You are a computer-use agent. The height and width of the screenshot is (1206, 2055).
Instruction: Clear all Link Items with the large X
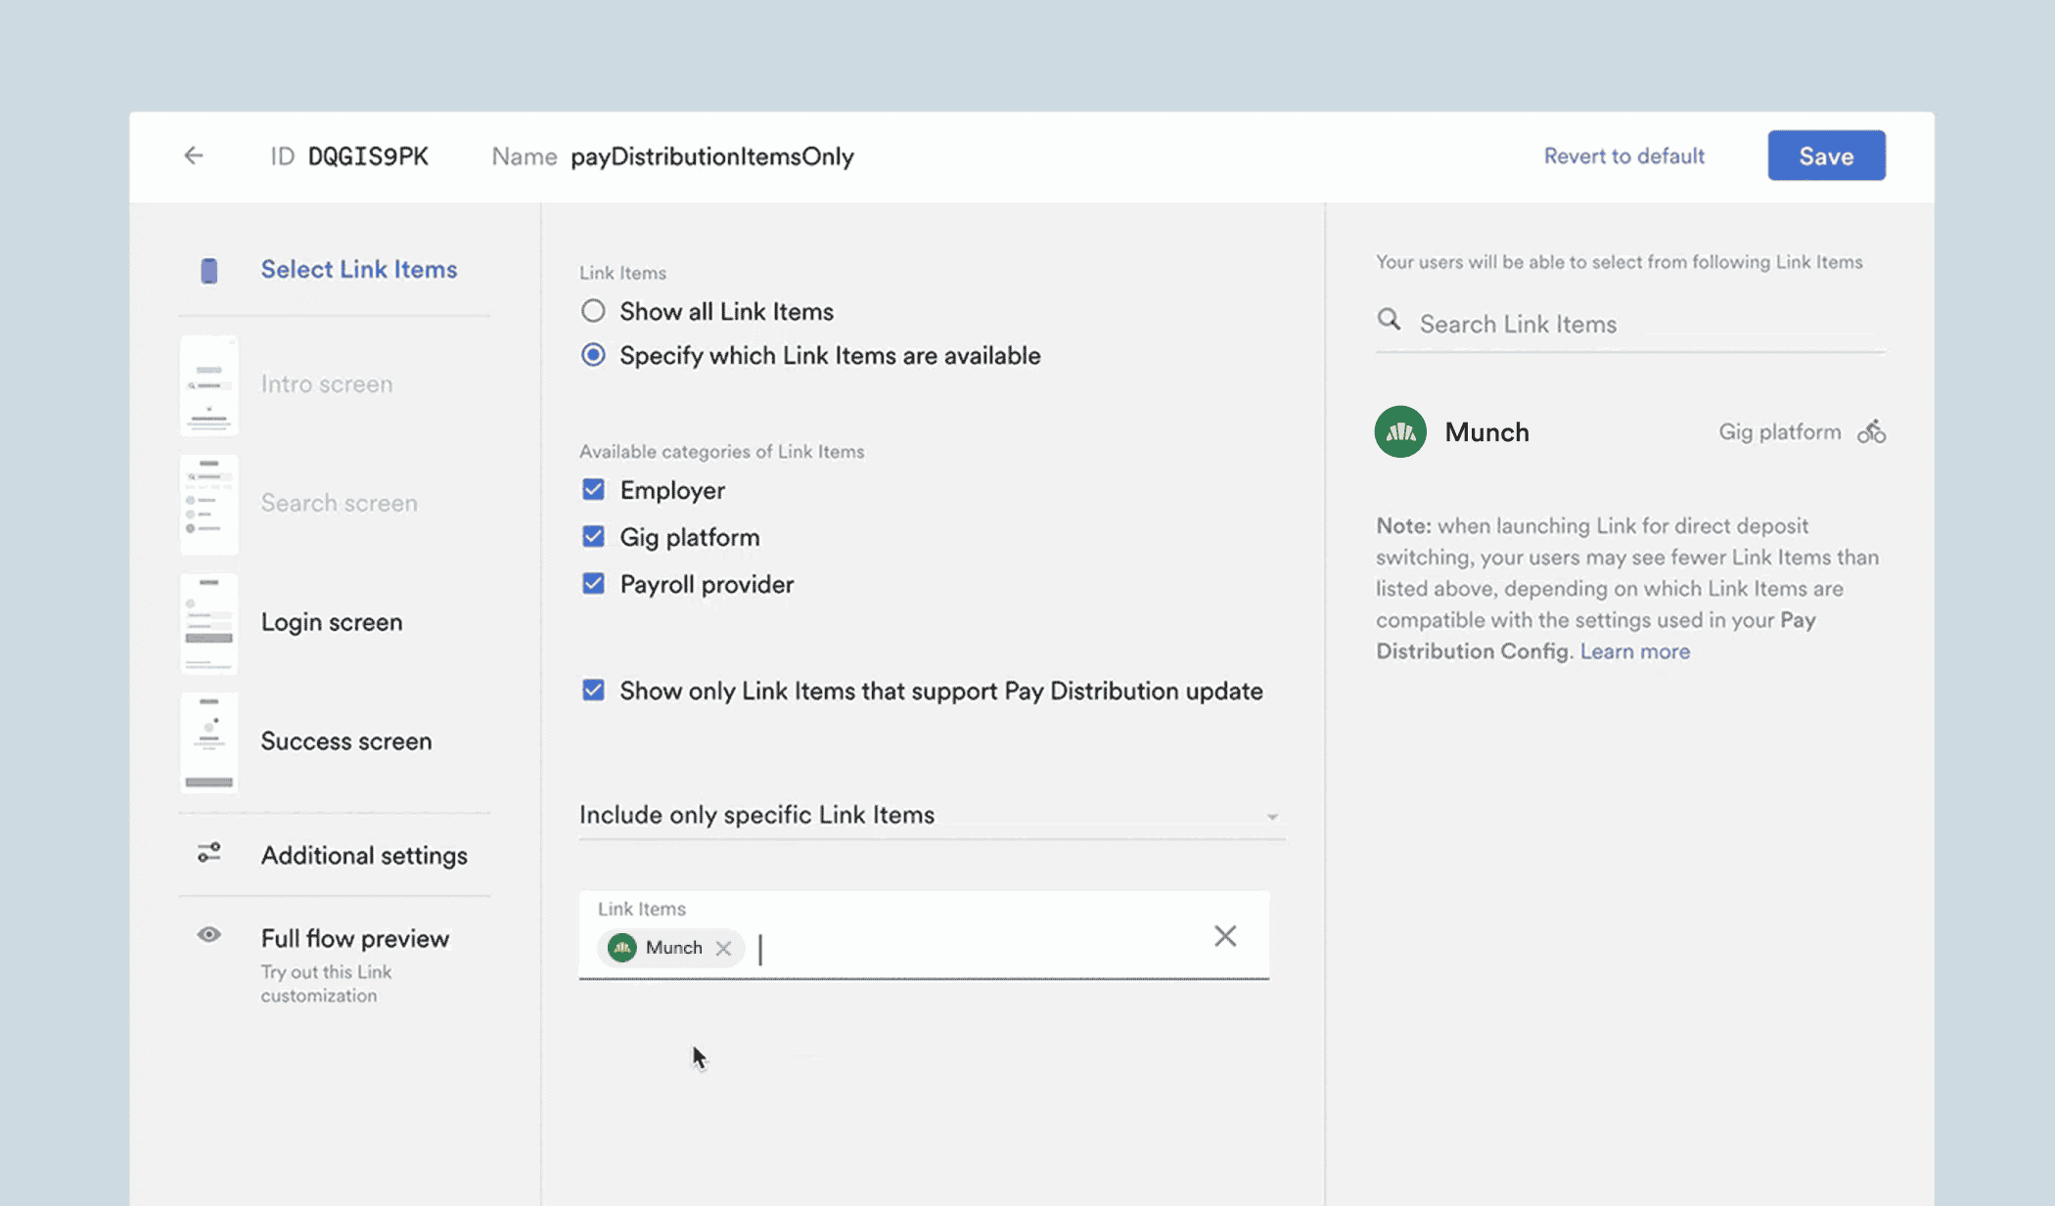point(1225,936)
